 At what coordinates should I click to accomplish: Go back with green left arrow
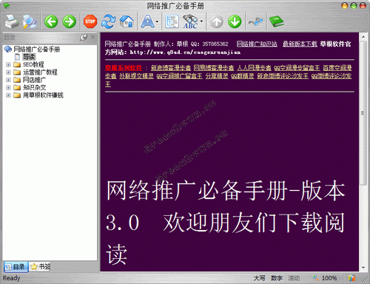tap(51, 21)
